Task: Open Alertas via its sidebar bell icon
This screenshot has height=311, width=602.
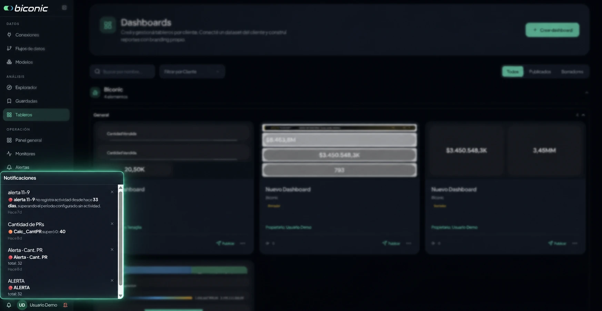Action: click(9, 167)
